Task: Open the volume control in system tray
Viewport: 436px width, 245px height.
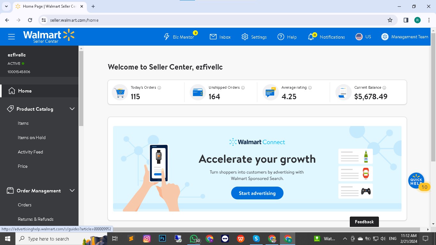Action: [383, 239]
